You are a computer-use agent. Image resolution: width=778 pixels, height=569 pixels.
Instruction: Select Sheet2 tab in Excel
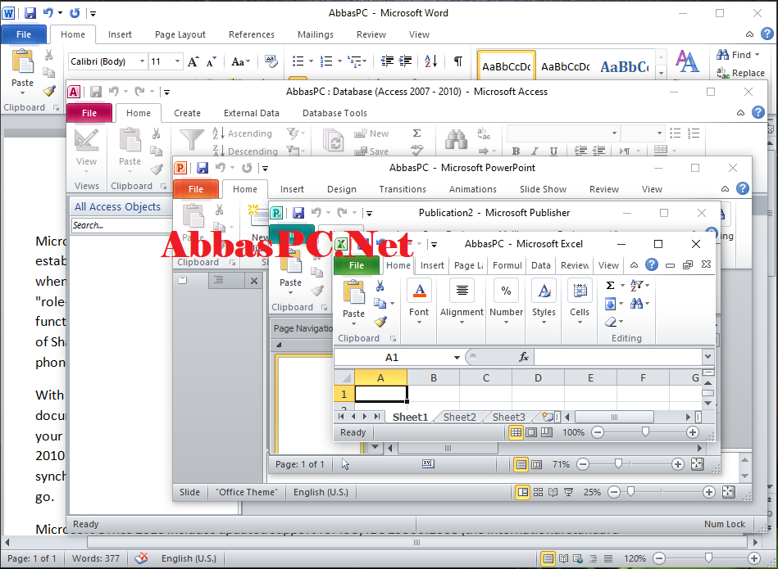(459, 418)
